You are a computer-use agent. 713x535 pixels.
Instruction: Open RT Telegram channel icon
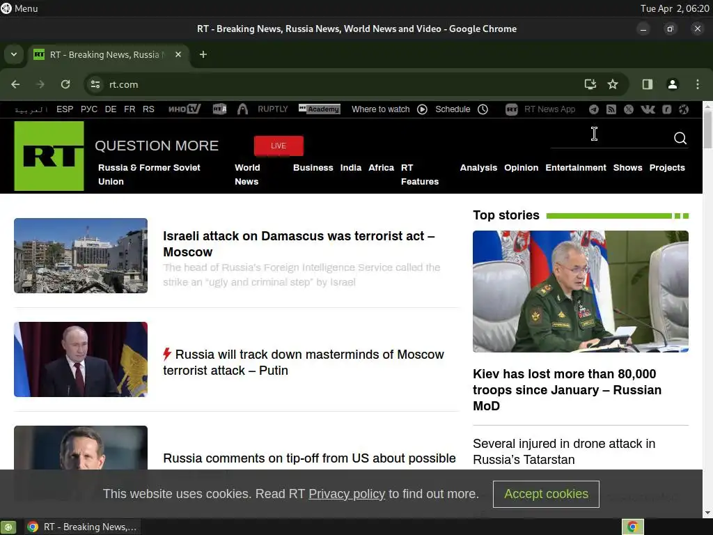point(594,109)
